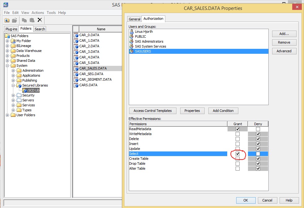Confirm the dialog with OK
Viewport: 304px width, 208px height.
pyautogui.click(x=245, y=200)
